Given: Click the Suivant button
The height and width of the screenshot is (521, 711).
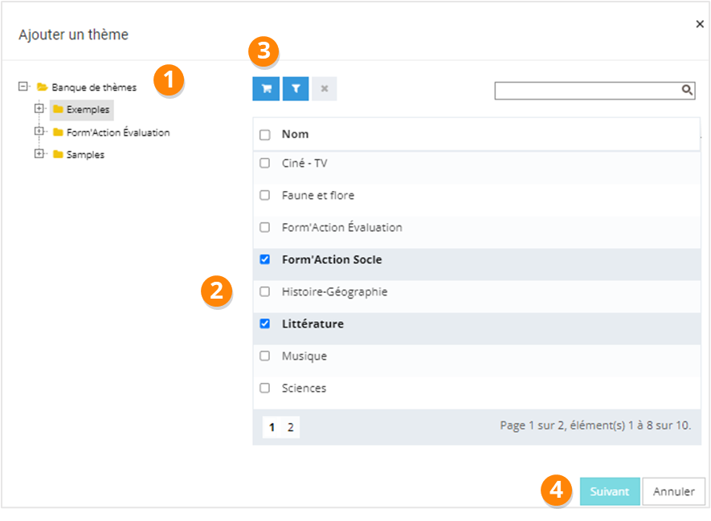Looking at the screenshot, I should click(610, 491).
